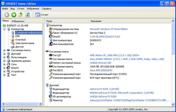The height and width of the screenshot is (112, 176).
Task: Open the GeForce FX 5200 (128 Мб) link
Action: coord(104,89)
